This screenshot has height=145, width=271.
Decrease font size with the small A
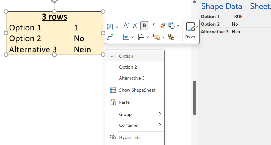click(135, 26)
